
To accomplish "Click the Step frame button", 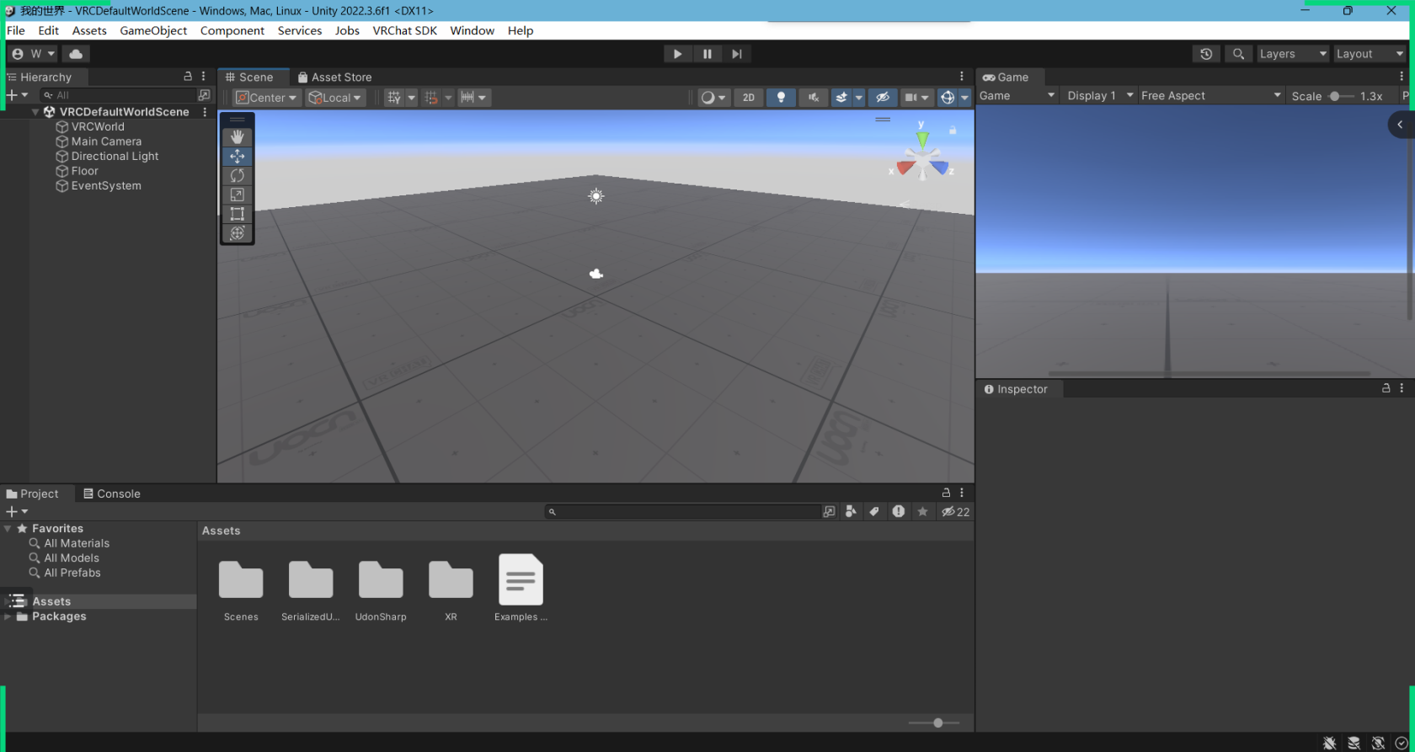I will pyautogui.click(x=736, y=54).
